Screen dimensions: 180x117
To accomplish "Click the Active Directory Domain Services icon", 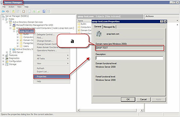I will pos(10,22).
